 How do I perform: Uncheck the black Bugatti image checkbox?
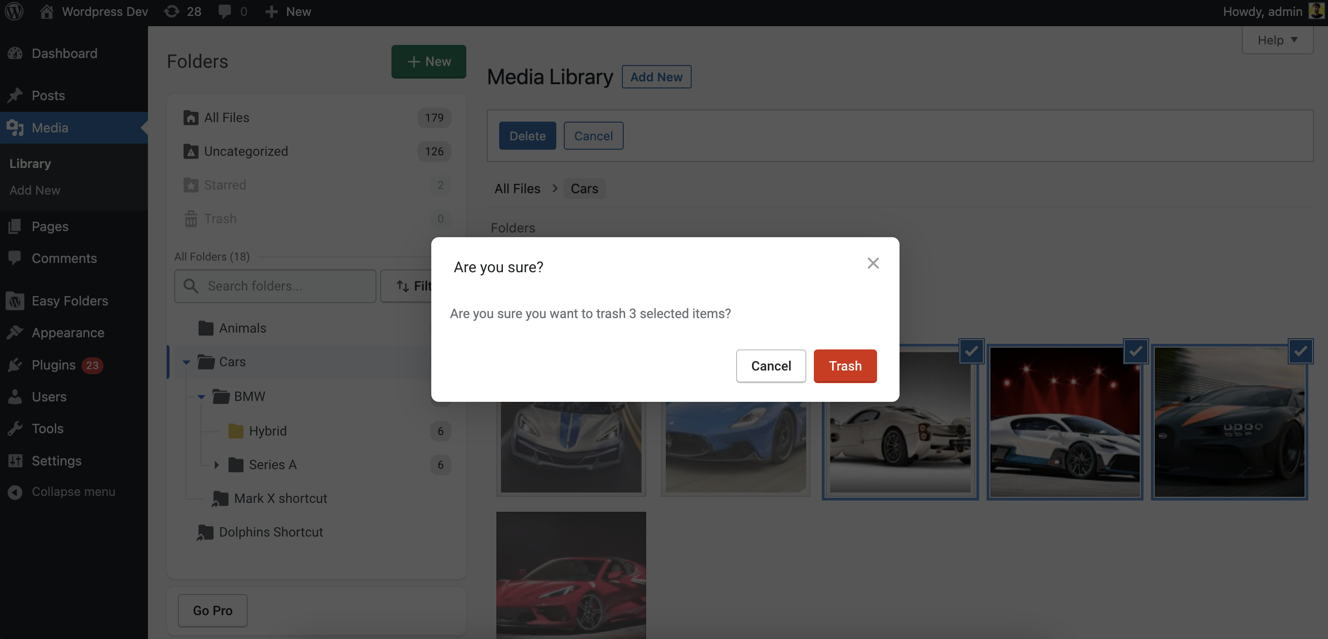coord(1300,351)
